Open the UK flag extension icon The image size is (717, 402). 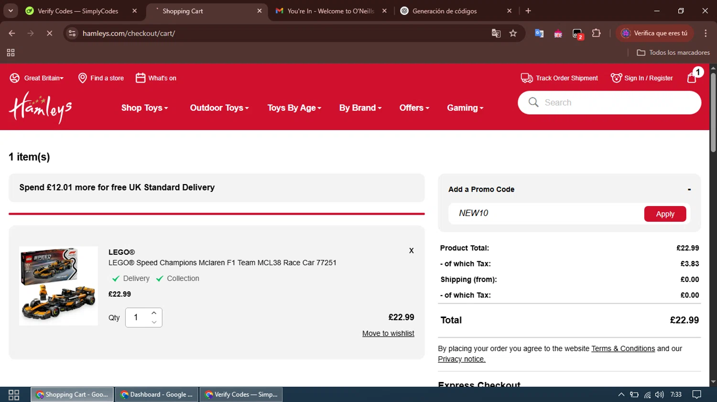pyautogui.click(x=558, y=34)
